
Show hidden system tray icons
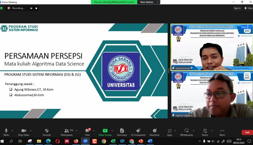[200, 141]
